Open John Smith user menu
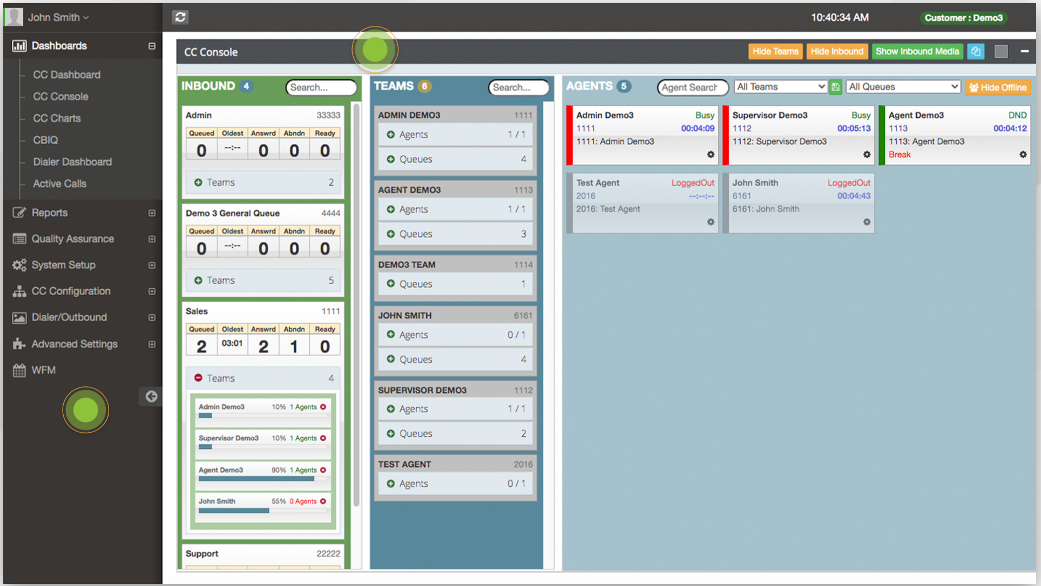1041x586 pixels. pyautogui.click(x=58, y=17)
